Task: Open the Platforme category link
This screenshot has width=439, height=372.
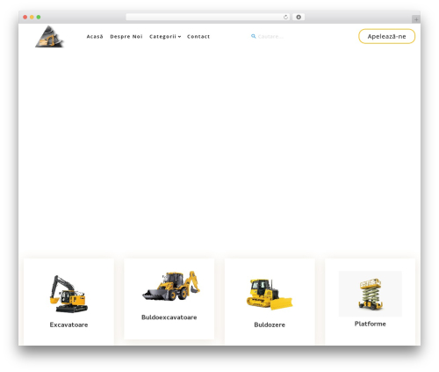Action: tap(371, 324)
